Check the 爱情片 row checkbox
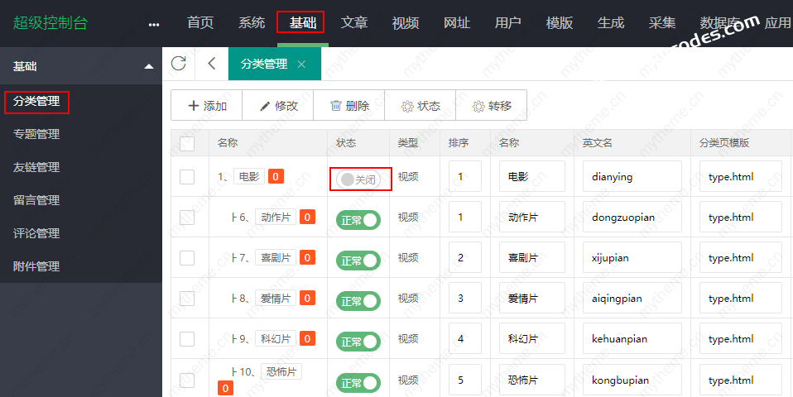 coord(187,299)
